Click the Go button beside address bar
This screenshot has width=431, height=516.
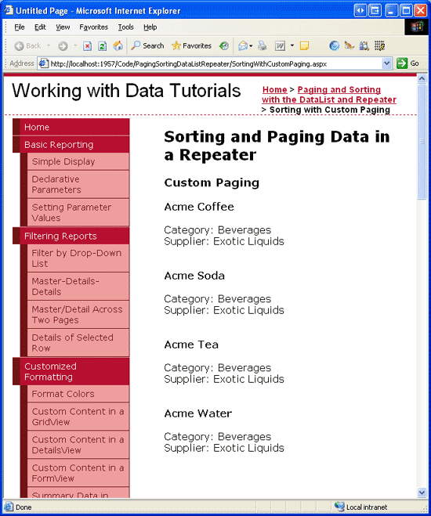[x=408, y=63]
